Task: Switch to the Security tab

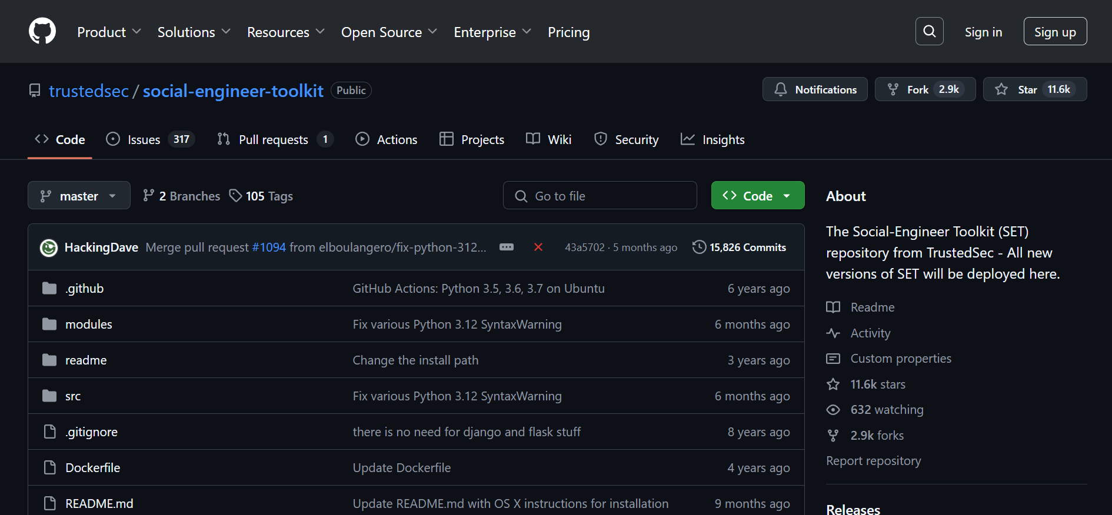Action: [627, 139]
